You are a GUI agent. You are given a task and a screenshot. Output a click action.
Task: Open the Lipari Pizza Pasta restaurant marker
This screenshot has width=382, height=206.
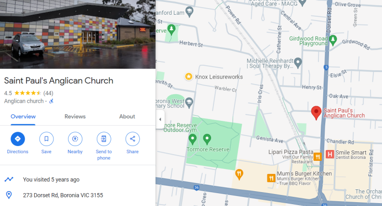click(318, 157)
